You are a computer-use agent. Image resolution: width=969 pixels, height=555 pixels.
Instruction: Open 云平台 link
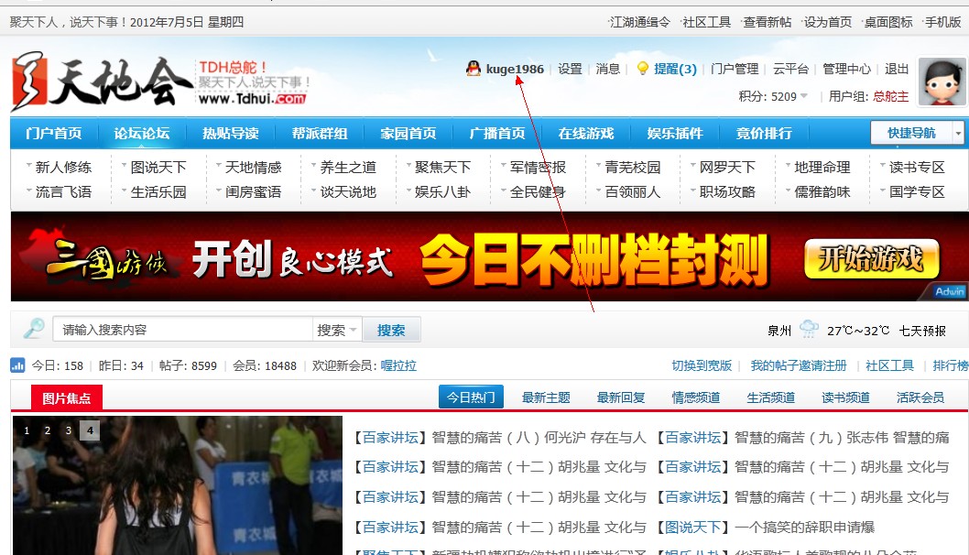[x=790, y=69]
